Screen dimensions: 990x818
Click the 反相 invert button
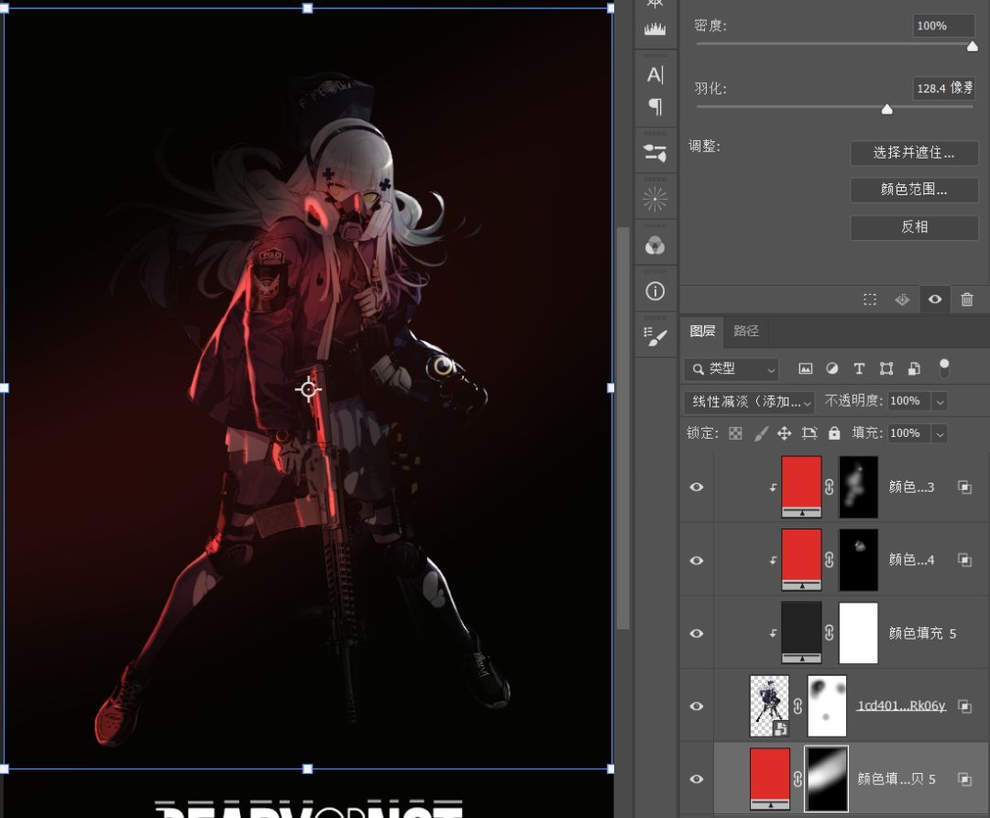(x=914, y=227)
